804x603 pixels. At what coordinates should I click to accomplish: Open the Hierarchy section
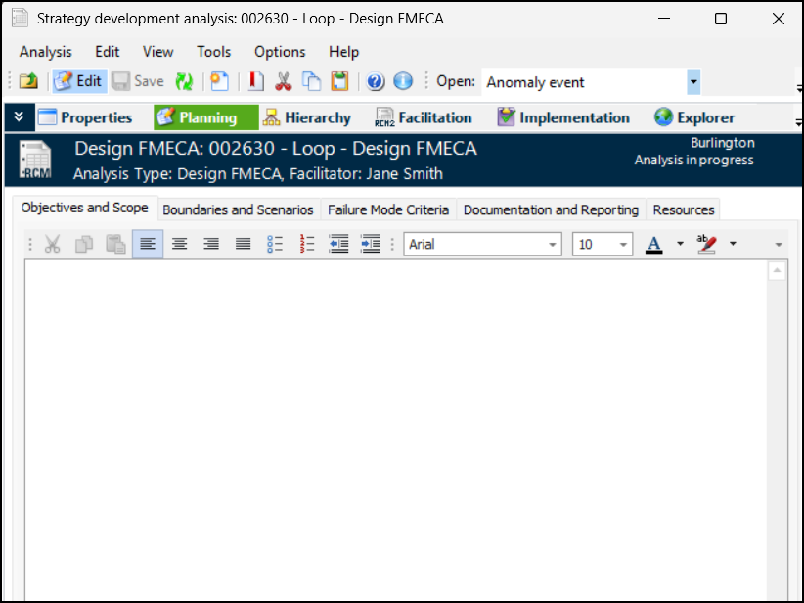[x=307, y=117]
